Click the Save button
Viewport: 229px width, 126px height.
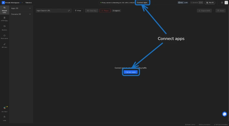coord(221,11)
